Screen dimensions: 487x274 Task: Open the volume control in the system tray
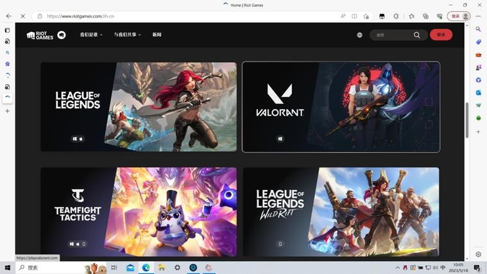[436, 268]
